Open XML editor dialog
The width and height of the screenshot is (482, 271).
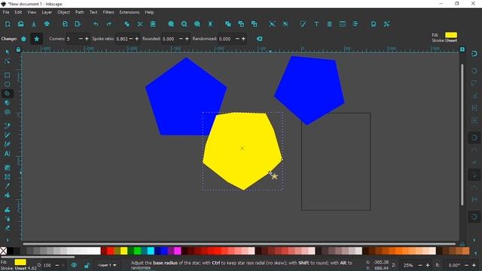tap(343, 24)
